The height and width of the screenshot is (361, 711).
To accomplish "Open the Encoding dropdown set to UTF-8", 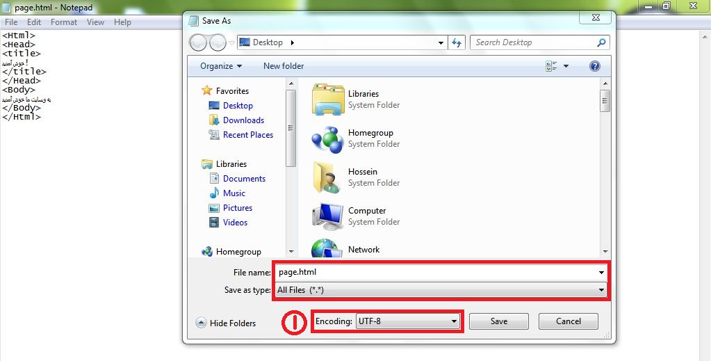I will [x=407, y=321].
